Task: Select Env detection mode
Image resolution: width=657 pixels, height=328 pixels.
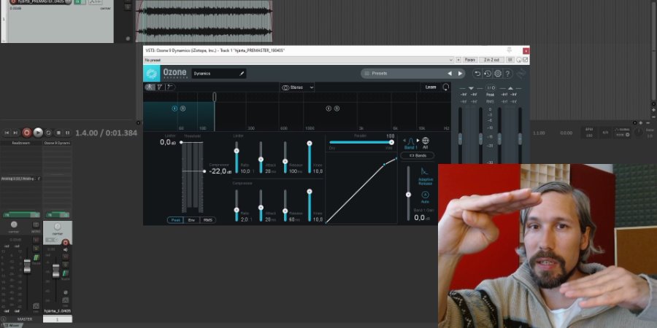Action: coord(191,220)
